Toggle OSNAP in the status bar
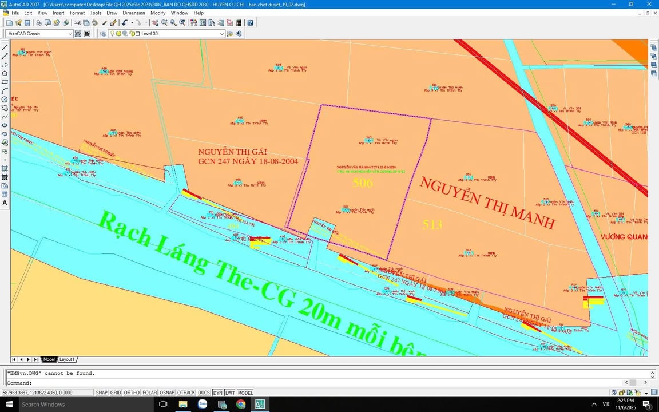The image size is (659, 412). pyautogui.click(x=166, y=393)
